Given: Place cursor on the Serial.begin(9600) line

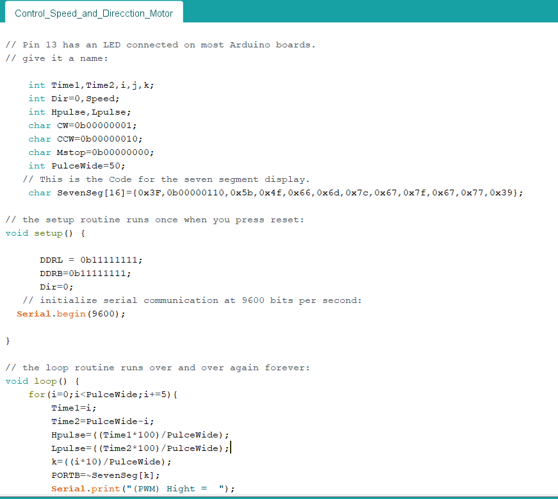Looking at the screenshot, I should click(69, 313).
